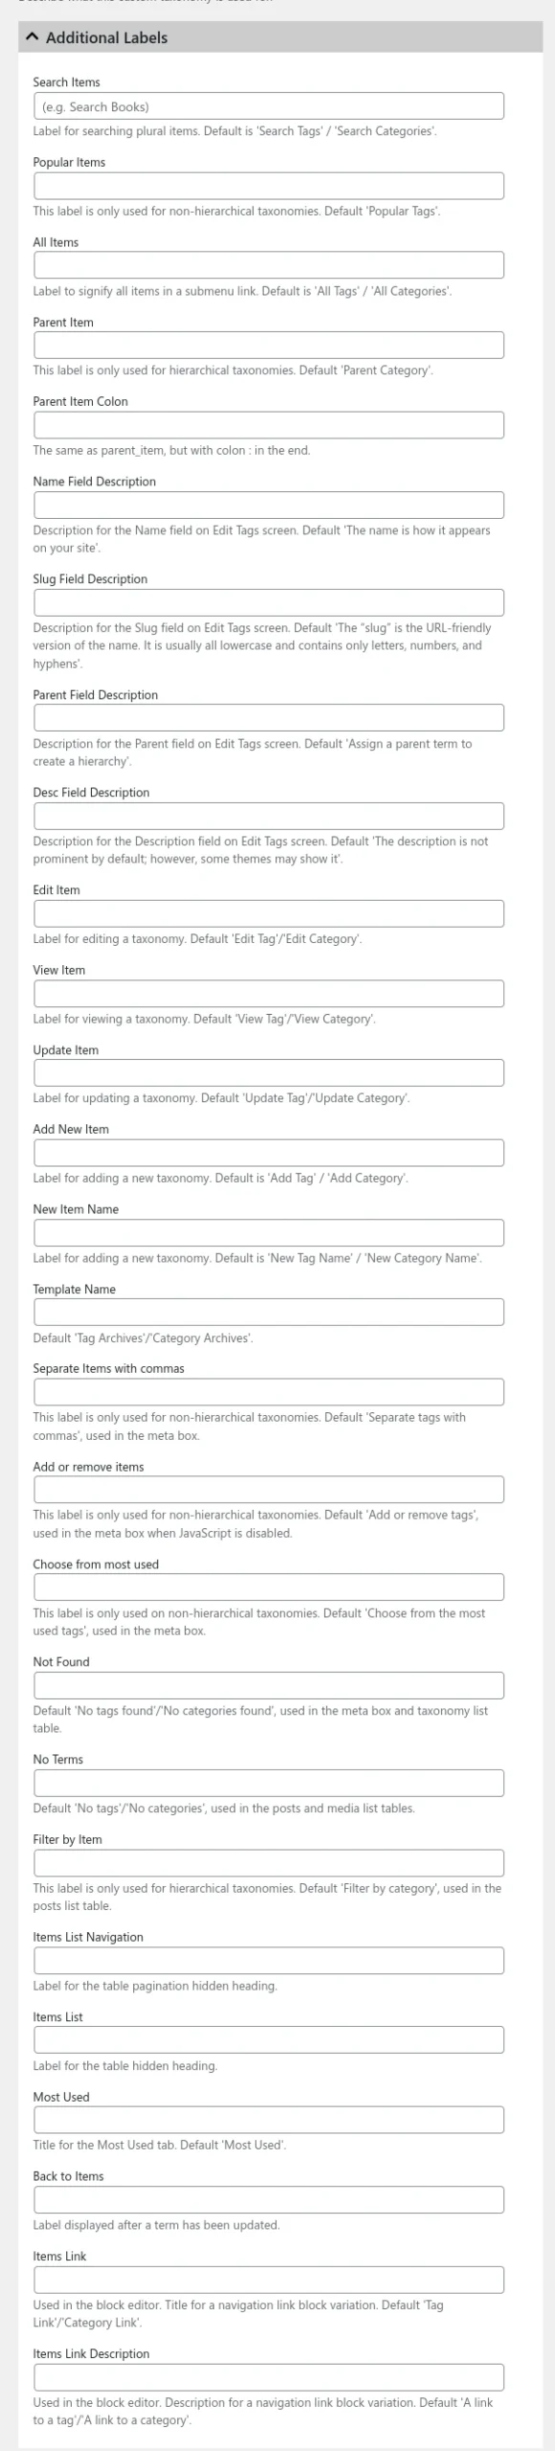The width and height of the screenshot is (555, 2451).
Task: Focus the Name Field Description input
Action: click(269, 506)
